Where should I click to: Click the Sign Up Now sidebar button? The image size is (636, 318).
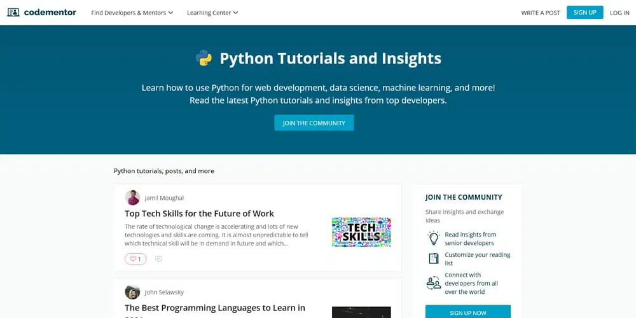tap(468, 312)
